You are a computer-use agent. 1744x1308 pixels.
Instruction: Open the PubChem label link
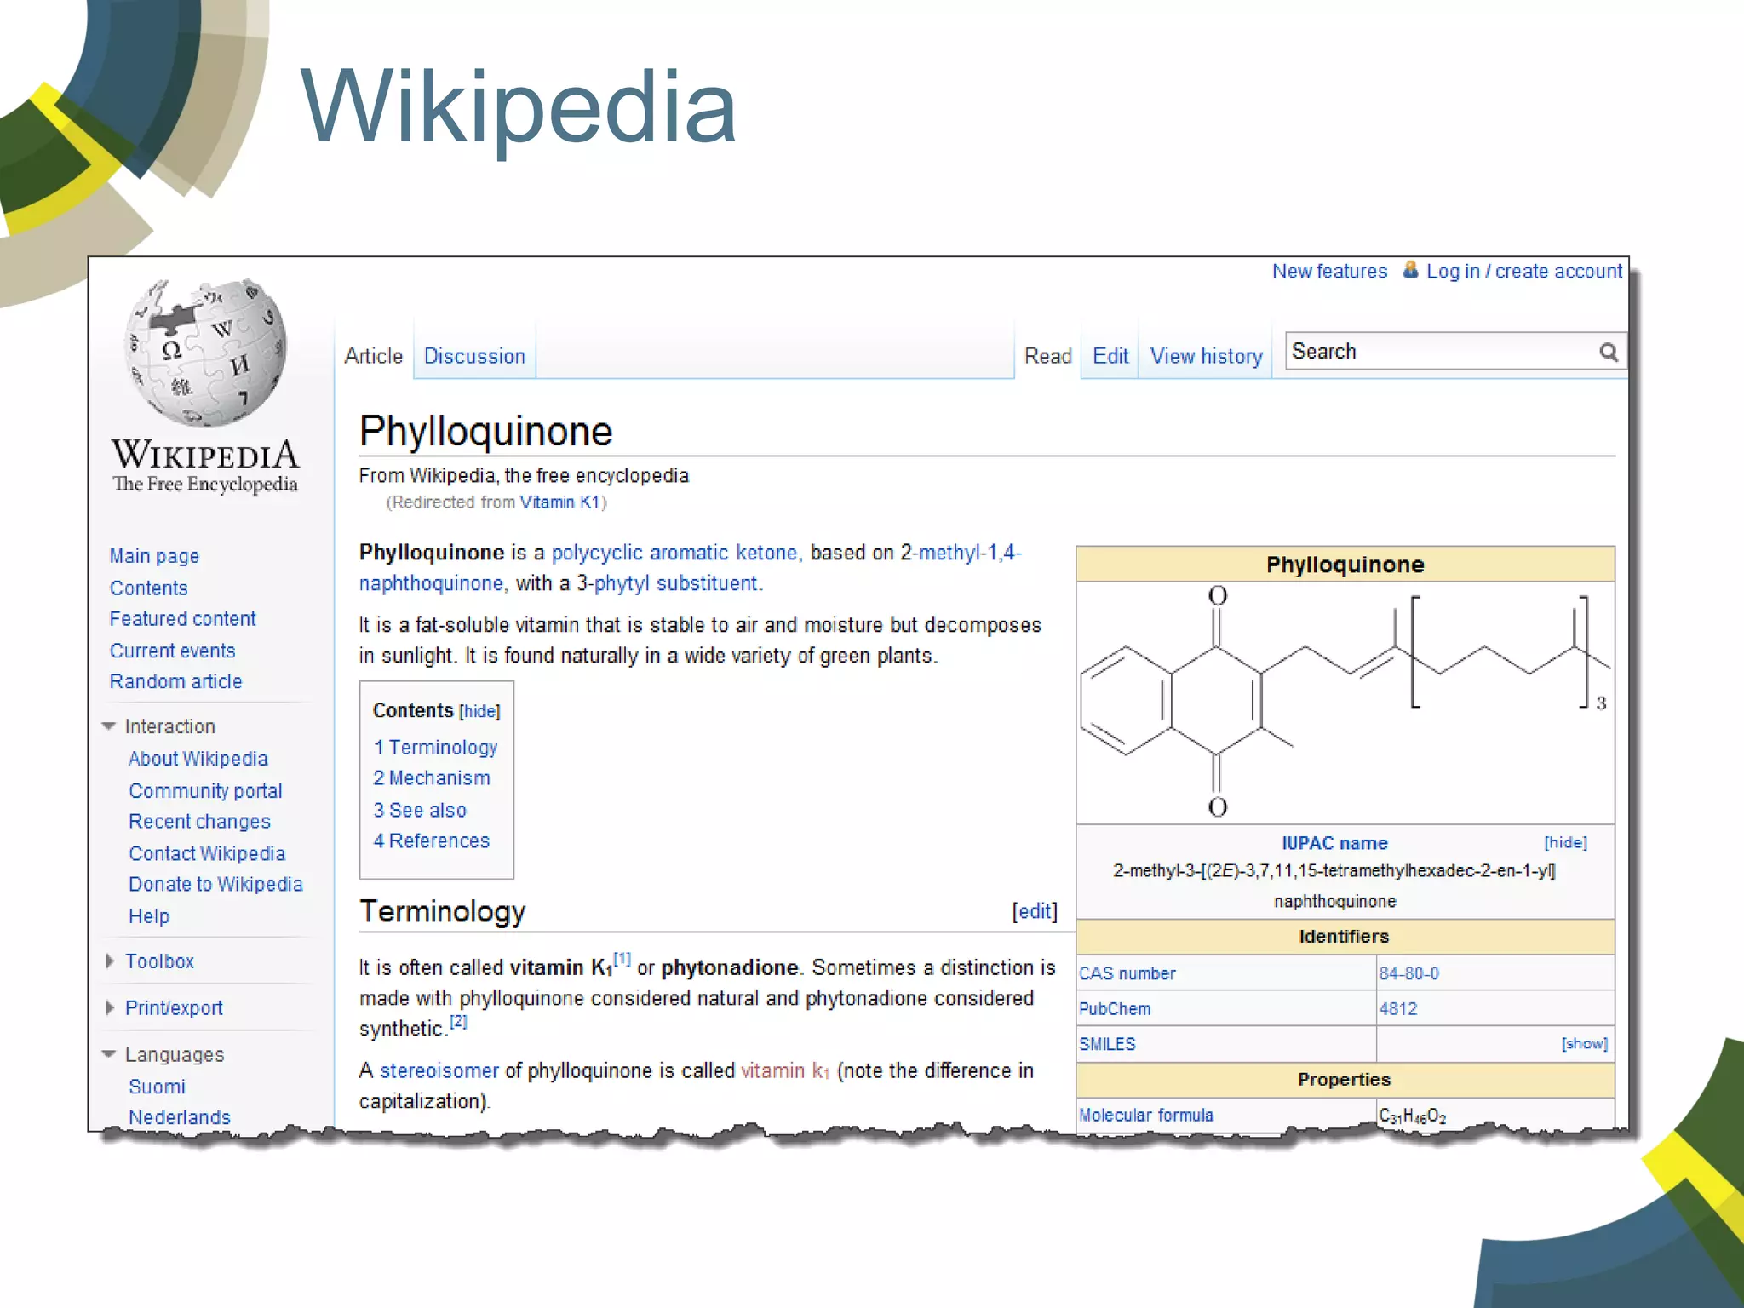(x=1115, y=1009)
